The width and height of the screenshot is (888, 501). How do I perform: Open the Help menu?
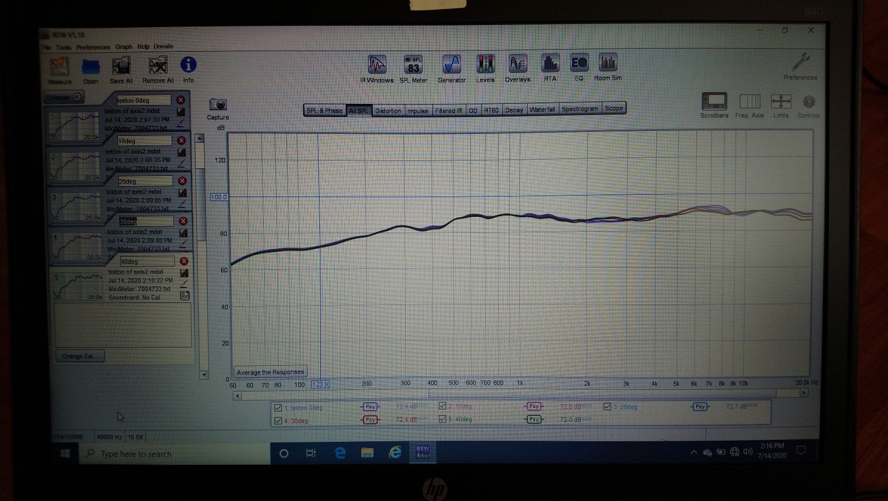(143, 46)
